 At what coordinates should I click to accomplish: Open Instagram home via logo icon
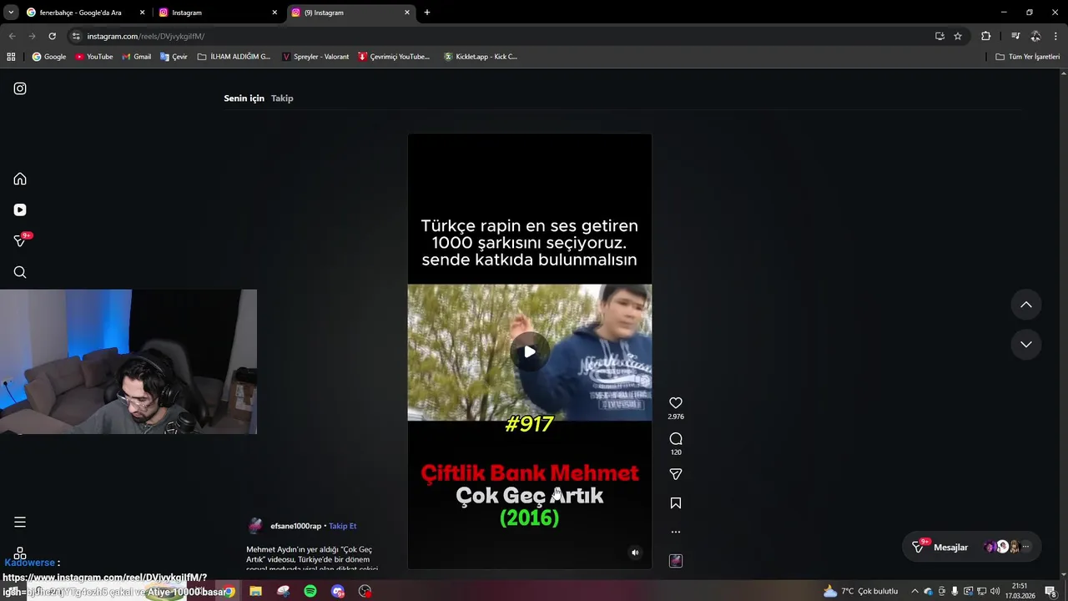pos(20,88)
